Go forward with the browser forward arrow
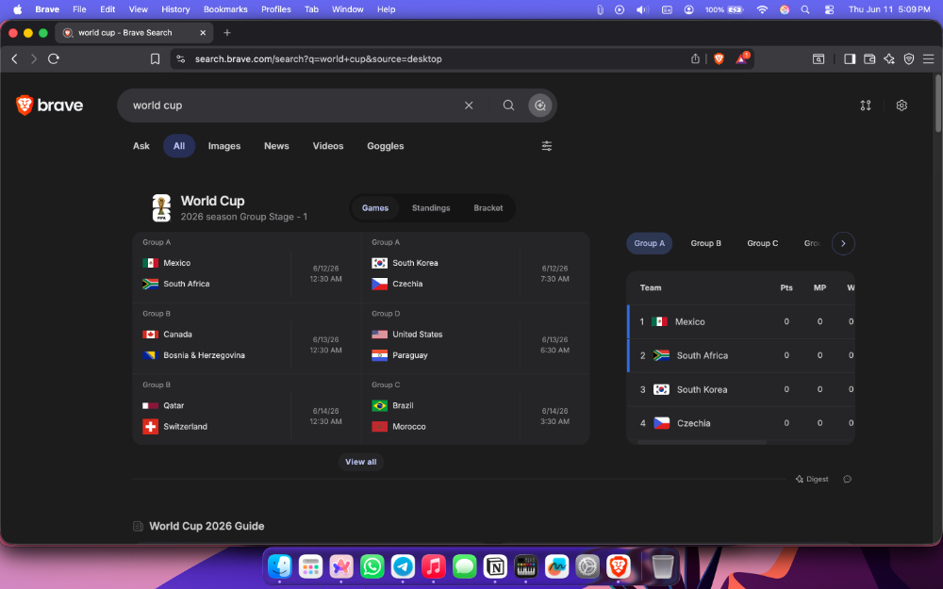The image size is (943, 589). pyautogui.click(x=34, y=58)
